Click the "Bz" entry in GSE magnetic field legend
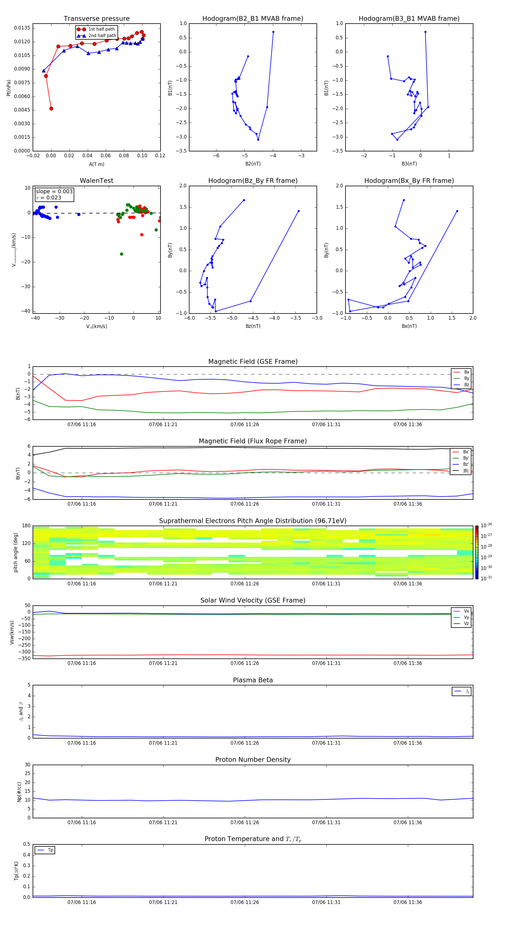This screenshot has height=927, width=506. (461, 385)
